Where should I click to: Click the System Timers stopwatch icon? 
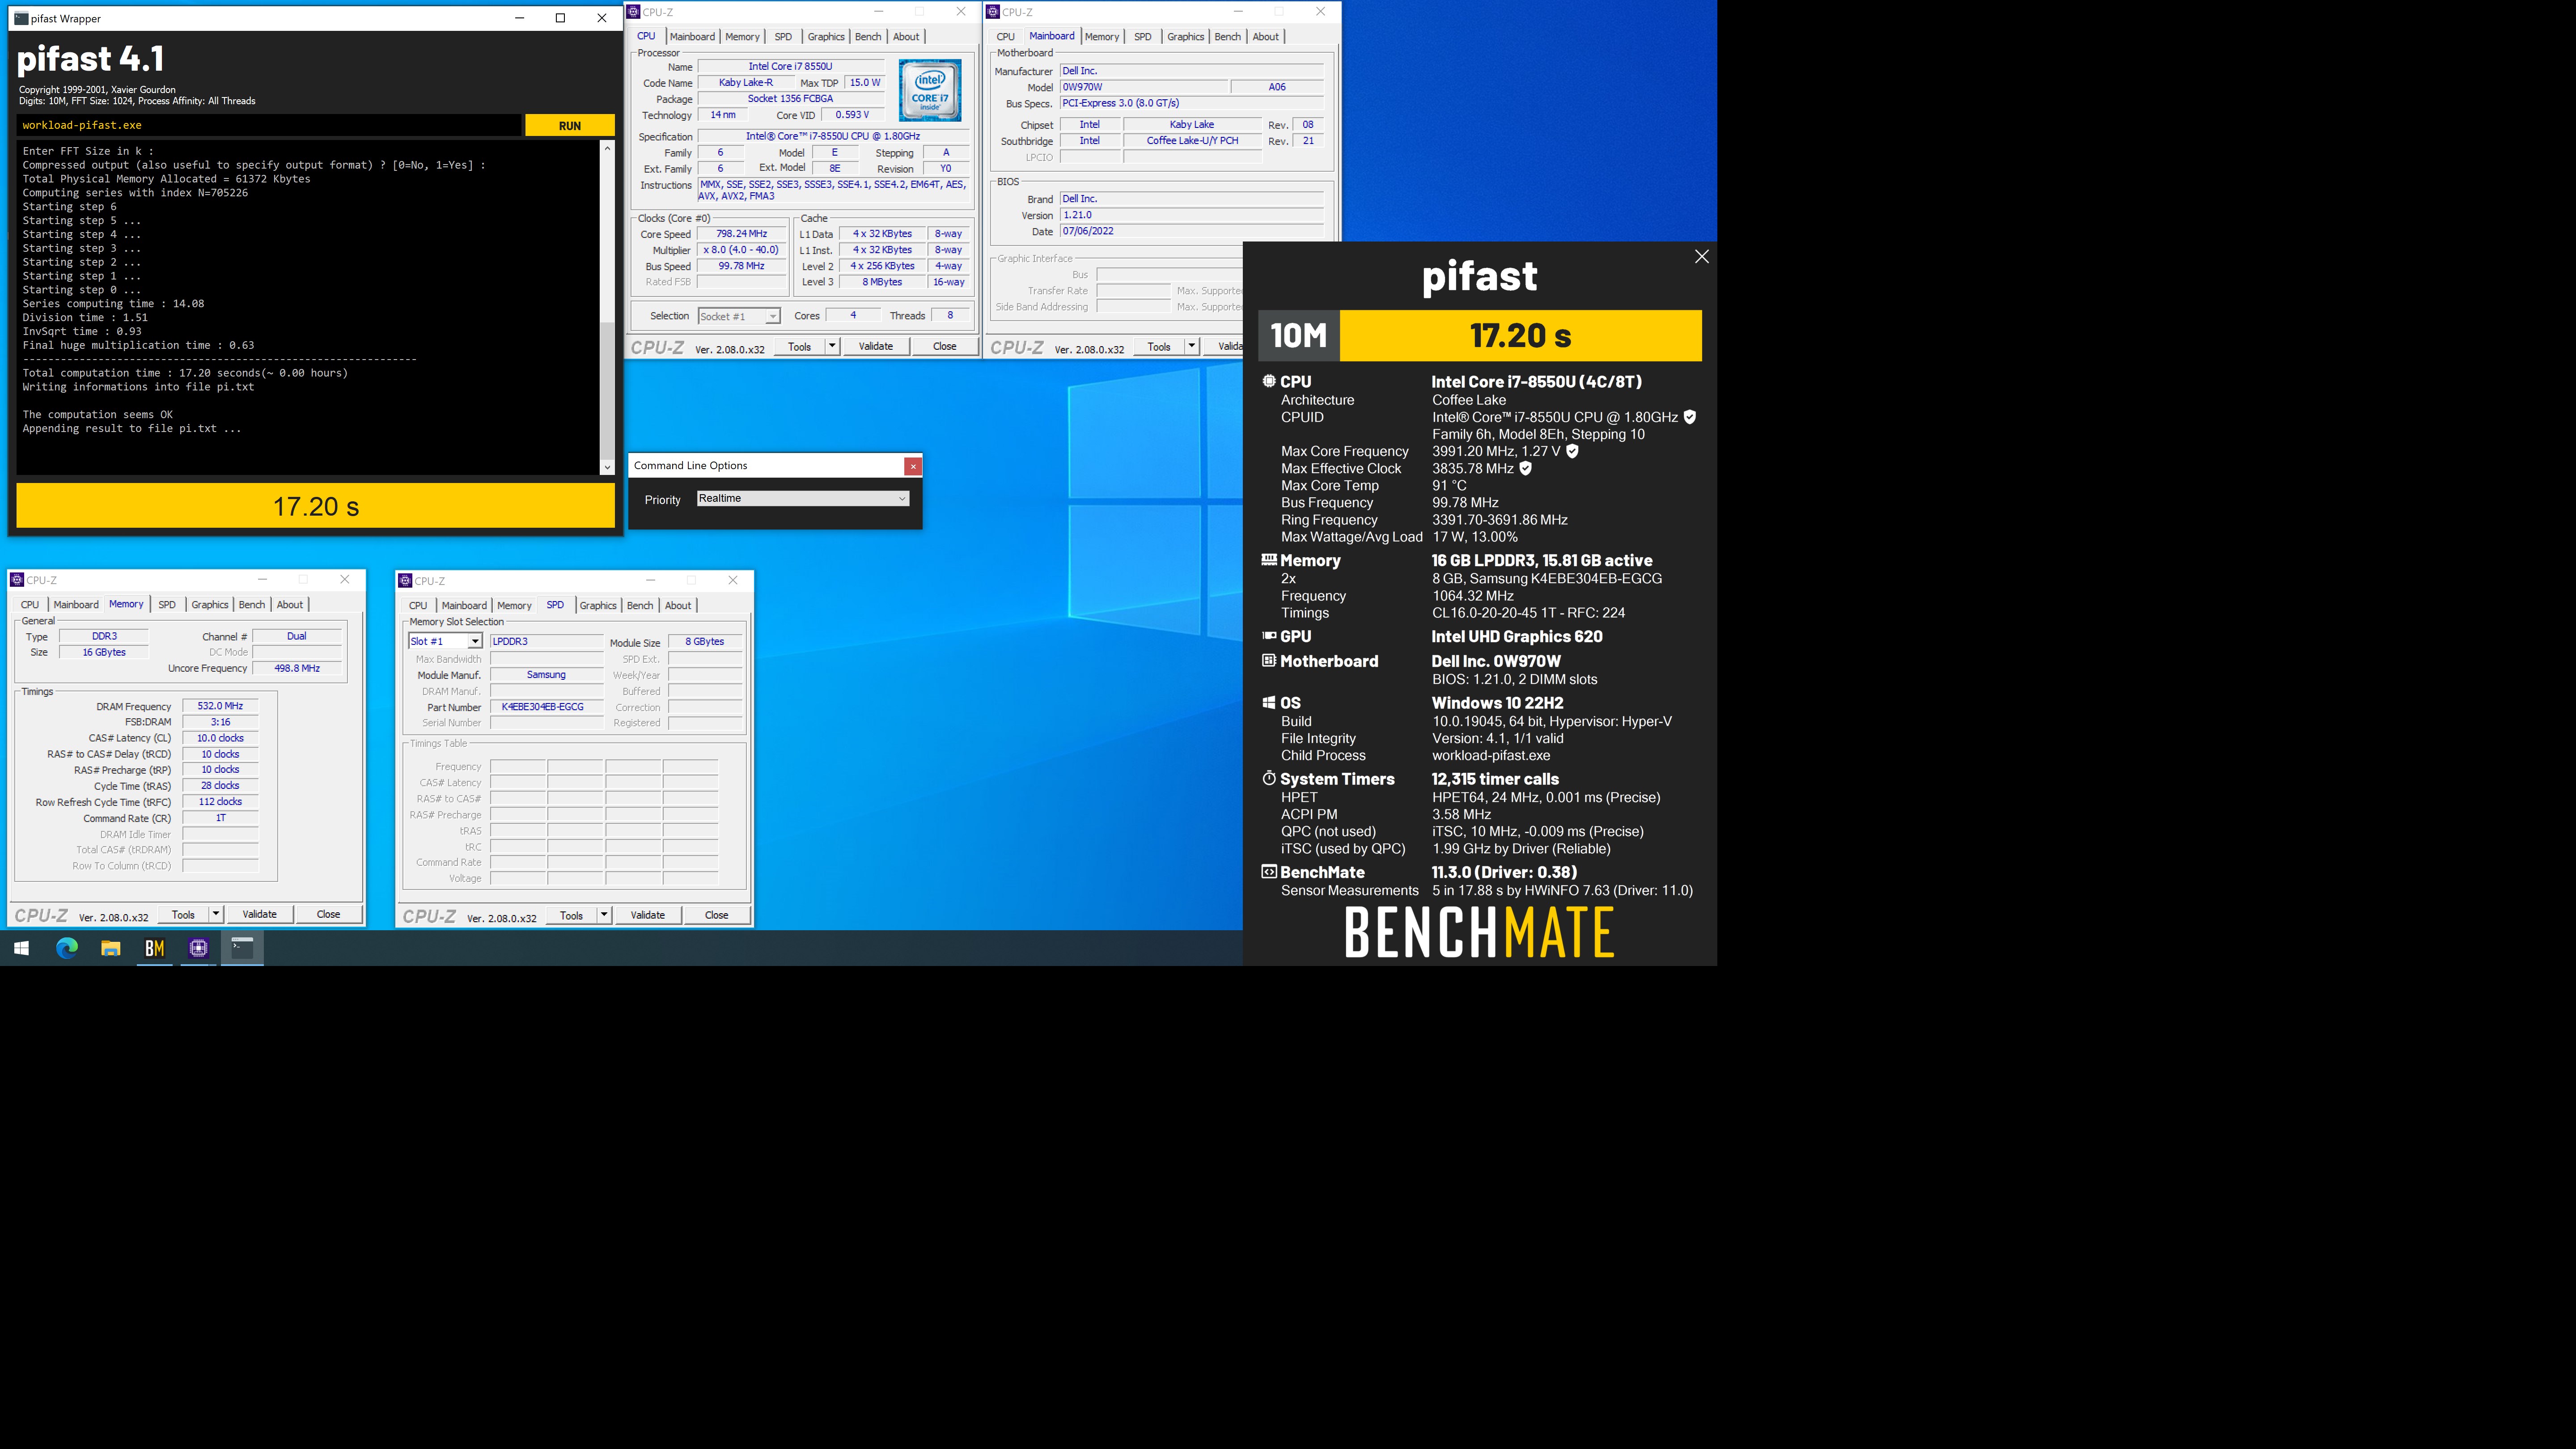[x=1269, y=778]
